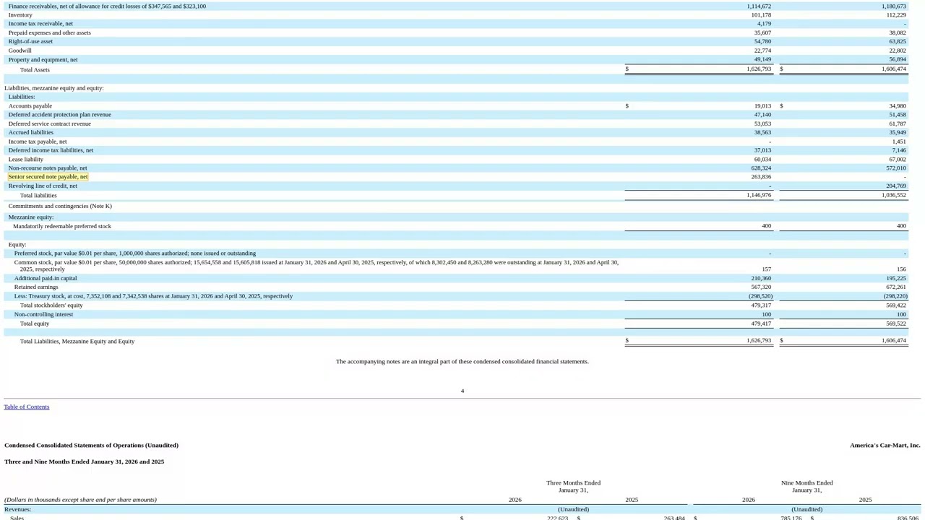Screen dimensions: 925x520
Task: Select 'Revolving line of credit, net' label
Action: tap(43, 186)
